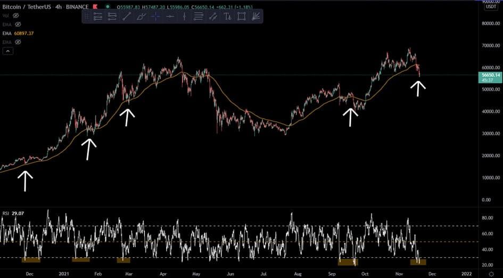Open chart settings gear in the corner
The width and height of the screenshot is (503, 278).
[x=491, y=274]
